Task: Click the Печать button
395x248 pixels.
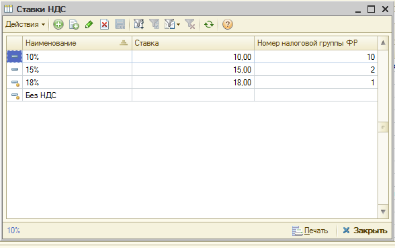Action: [x=310, y=231]
